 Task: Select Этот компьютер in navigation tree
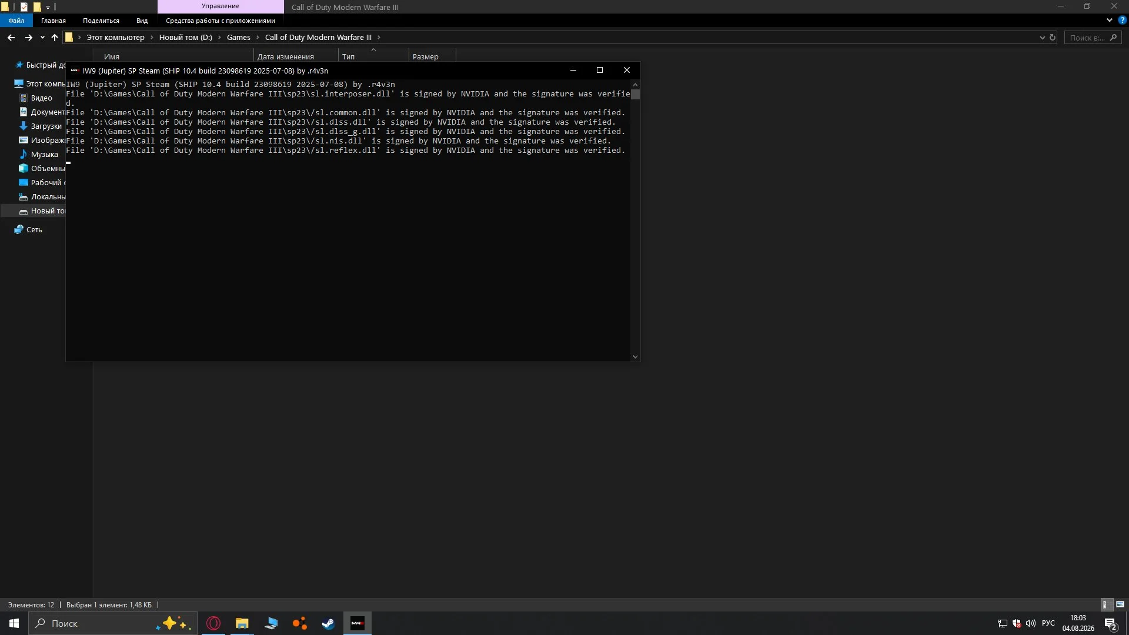click(x=40, y=83)
